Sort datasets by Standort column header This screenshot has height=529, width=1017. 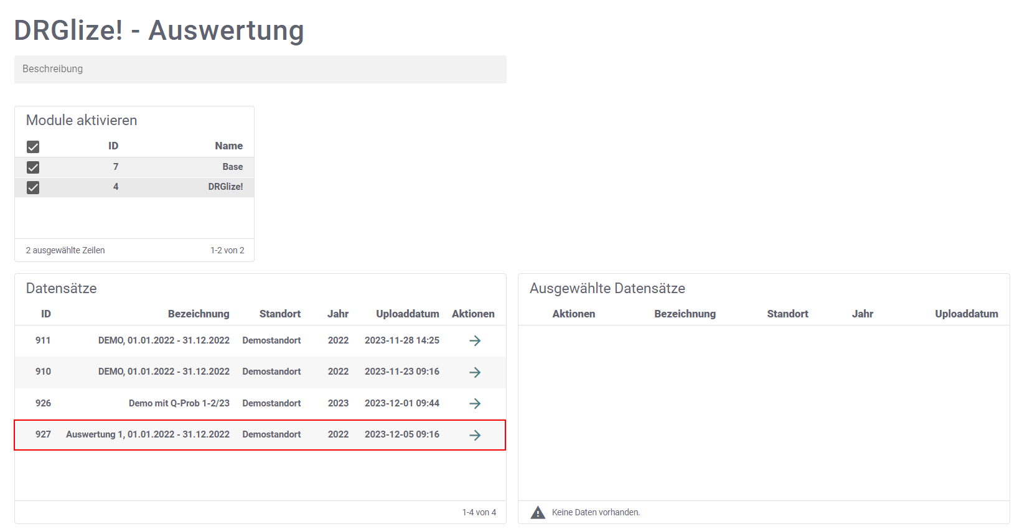(279, 314)
